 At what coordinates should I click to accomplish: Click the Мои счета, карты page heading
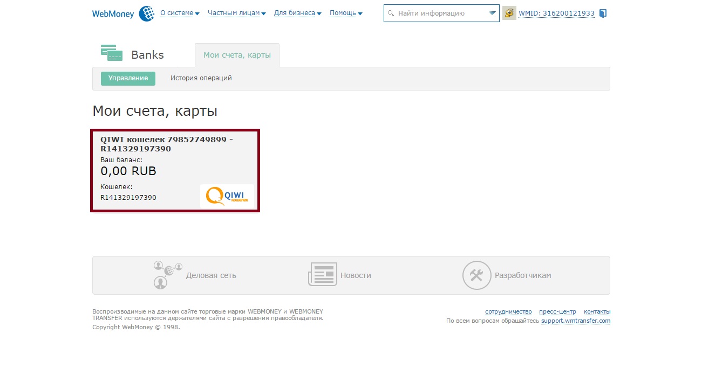[x=155, y=112]
